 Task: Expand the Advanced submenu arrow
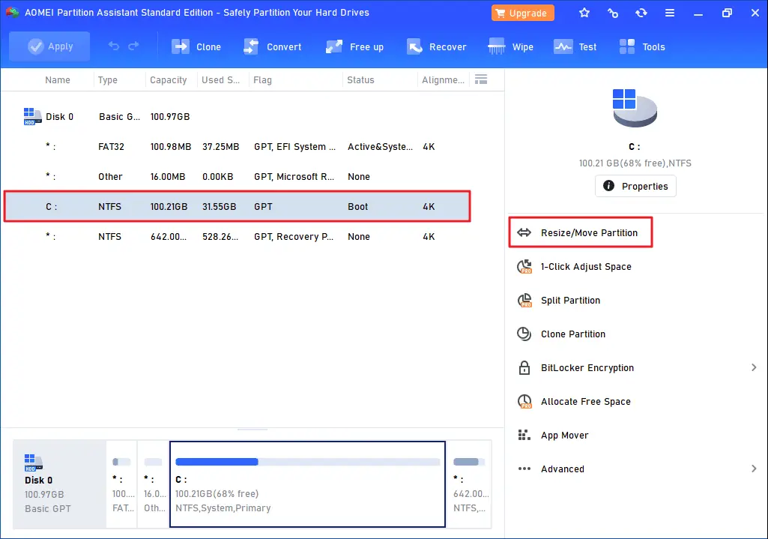[754, 469]
